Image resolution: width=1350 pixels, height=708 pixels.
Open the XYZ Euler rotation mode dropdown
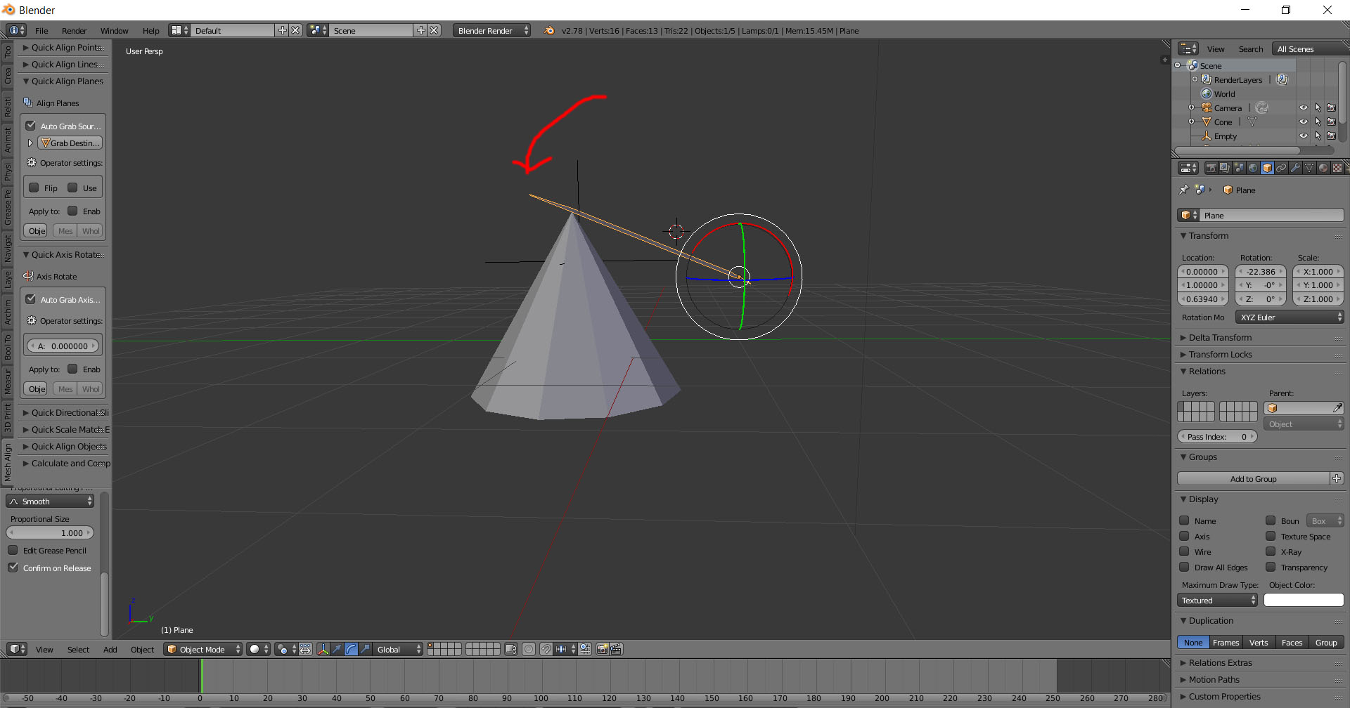(1290, 317)
